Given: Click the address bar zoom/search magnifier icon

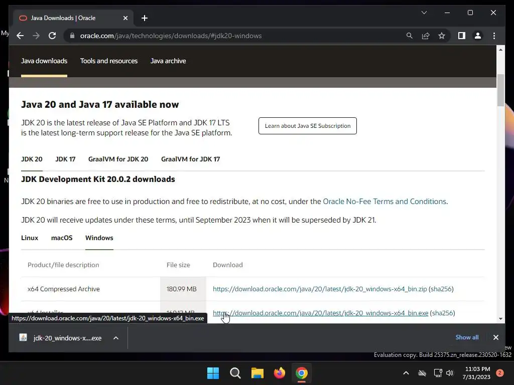Looking at the screenshot, I should point(410,36).
